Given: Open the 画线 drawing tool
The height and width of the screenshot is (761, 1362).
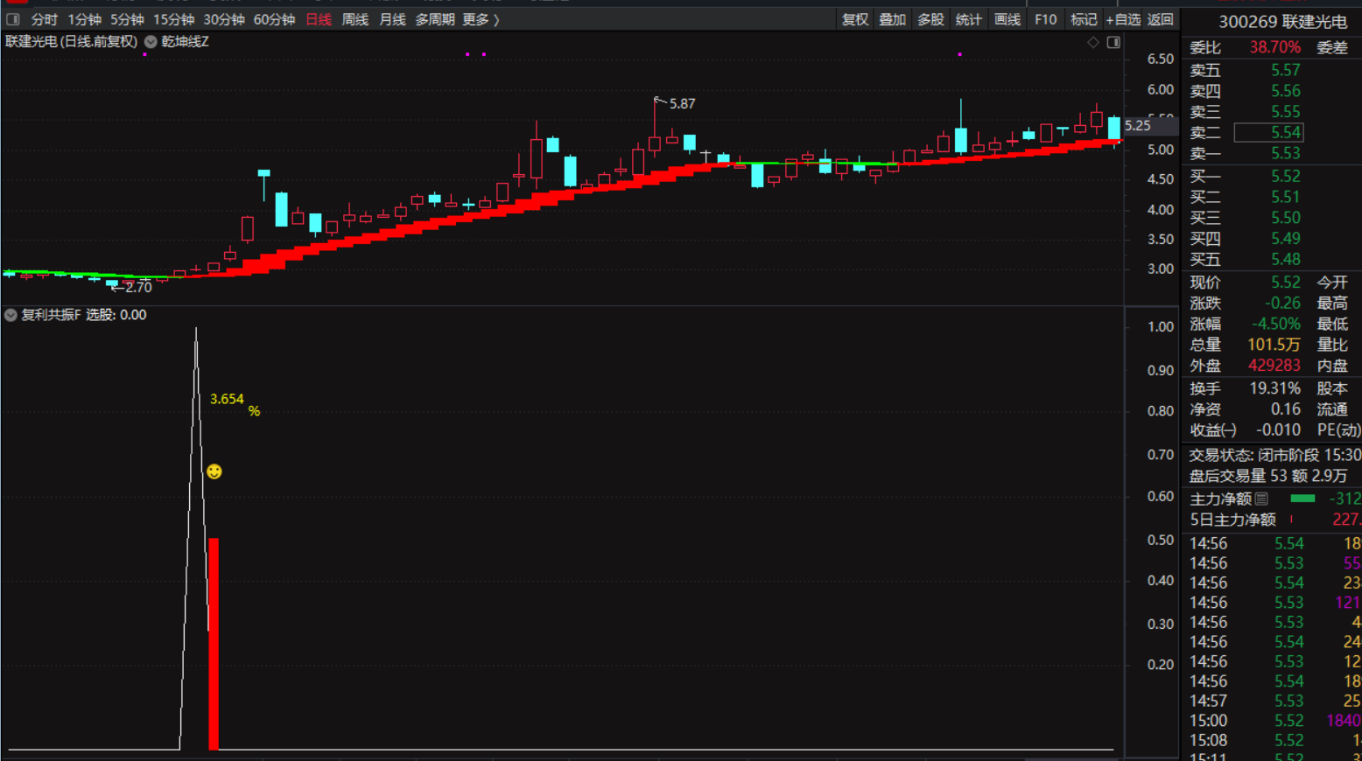Looking at the screenshot, I should point(1007,19).
